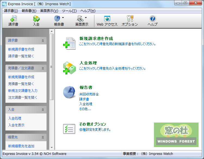The width and height of the screenshot is (204, 159).
Task: Collapse the 請求書 sidebar section
Action: pos(43,40)
